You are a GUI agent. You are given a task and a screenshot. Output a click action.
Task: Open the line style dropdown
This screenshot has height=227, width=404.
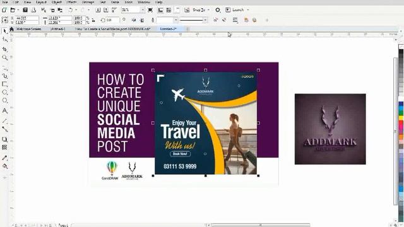click(205, 20)
